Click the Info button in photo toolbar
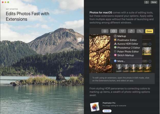 105,31
